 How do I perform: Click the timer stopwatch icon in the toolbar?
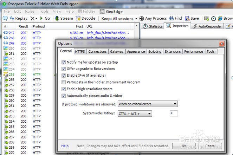tap(213, 18)
